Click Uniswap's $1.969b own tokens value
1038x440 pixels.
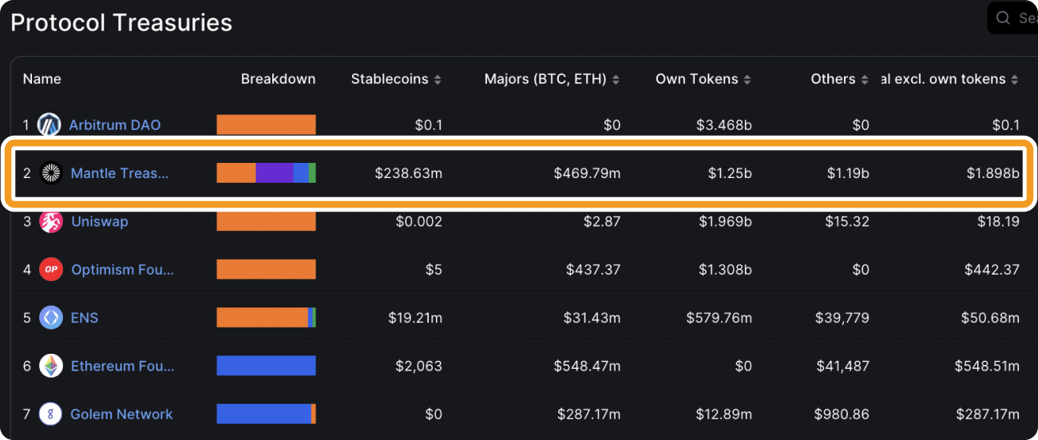click(725, 221)
